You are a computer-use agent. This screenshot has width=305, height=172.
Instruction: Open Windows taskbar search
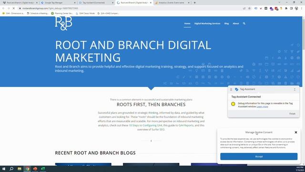point(11,169)
